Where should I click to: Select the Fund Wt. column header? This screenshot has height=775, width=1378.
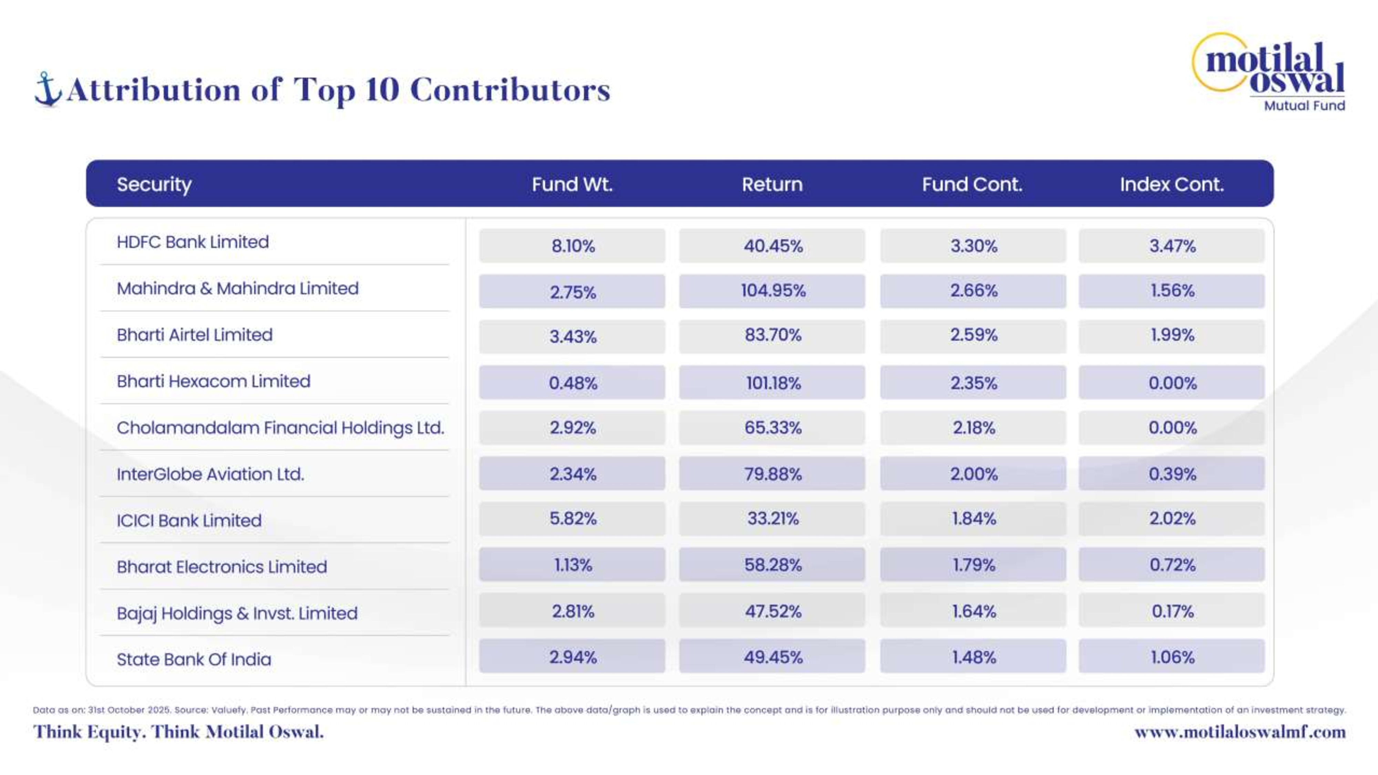572,185
